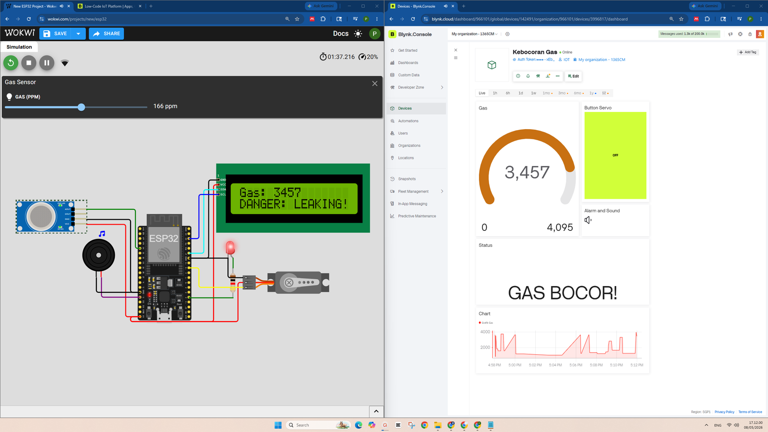Expand the Fleet Management submenu

(x=442, y=191)
